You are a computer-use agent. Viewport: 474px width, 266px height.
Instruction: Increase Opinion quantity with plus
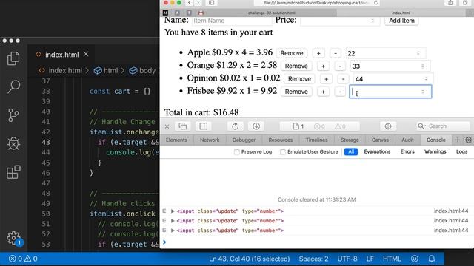tap(326, 79)
